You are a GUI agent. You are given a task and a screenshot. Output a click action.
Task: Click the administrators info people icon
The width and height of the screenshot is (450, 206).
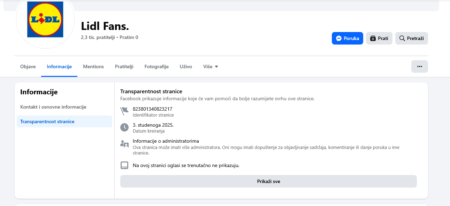[124, 144]
